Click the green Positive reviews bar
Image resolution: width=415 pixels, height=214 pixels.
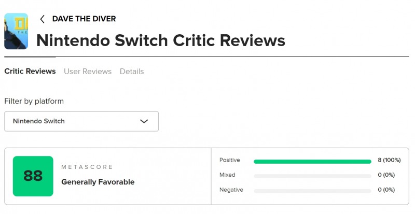pyautogui.click(x=312, y=162)
